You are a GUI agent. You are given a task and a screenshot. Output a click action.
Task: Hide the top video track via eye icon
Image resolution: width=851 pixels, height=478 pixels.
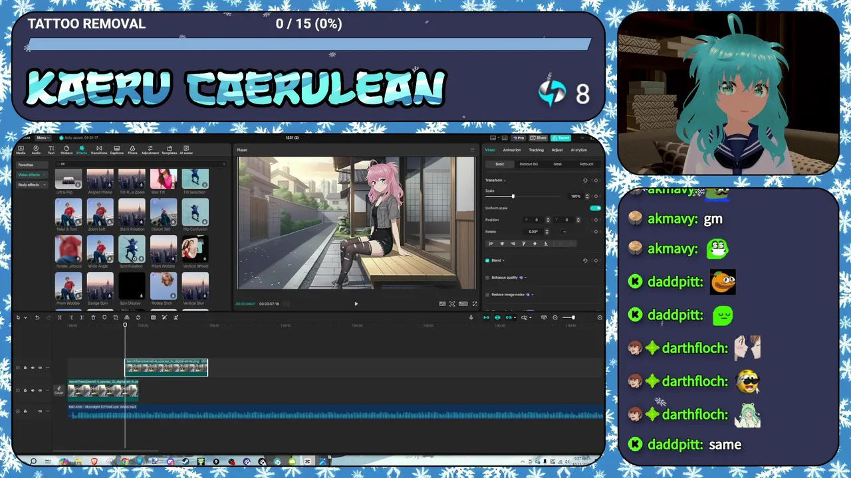pos(33,368)
